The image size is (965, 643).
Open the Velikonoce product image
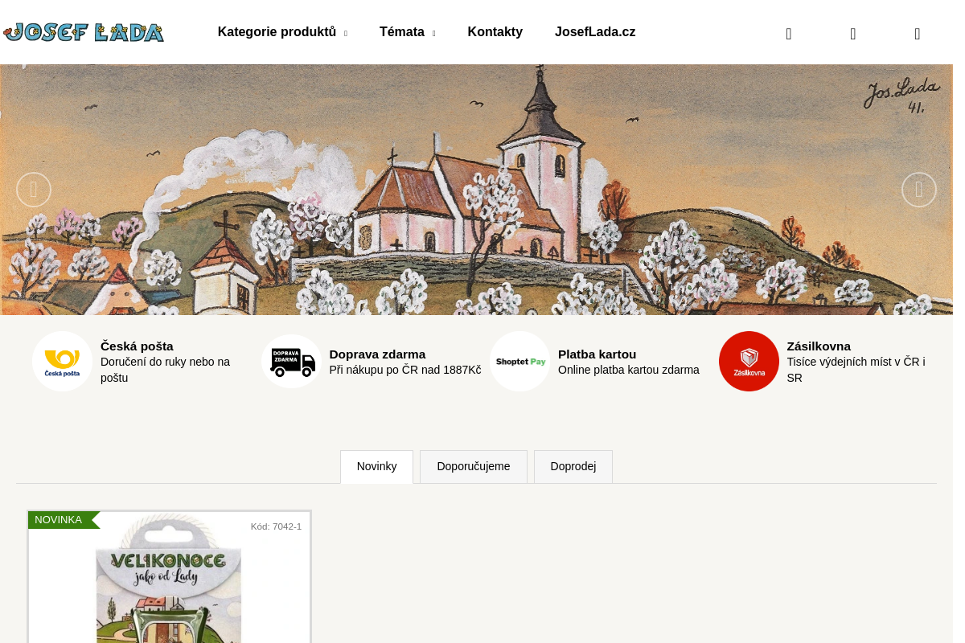169,579
